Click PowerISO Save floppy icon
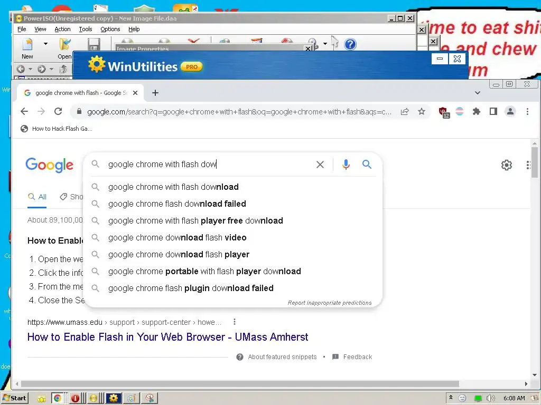Viewport: 541px width, 405px height. pyautogui.click(x=94, y=44)
